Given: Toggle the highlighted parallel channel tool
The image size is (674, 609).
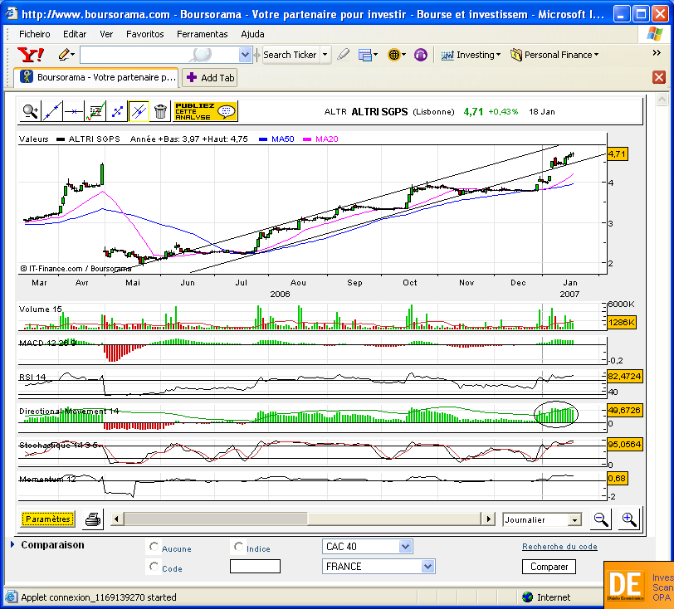Looking at the screenshot, I should click(x=139, y=112).
